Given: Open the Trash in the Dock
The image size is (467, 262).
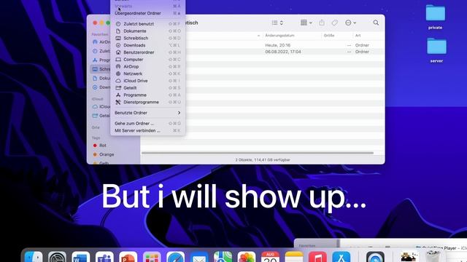Looking at the screenshot, I should coord(433,257).
